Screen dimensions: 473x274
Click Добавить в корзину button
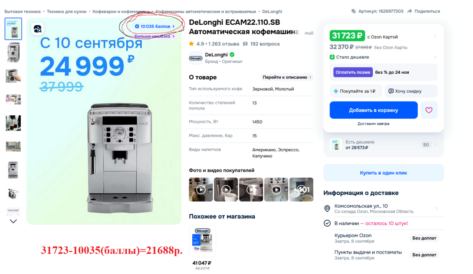[374, 110]
